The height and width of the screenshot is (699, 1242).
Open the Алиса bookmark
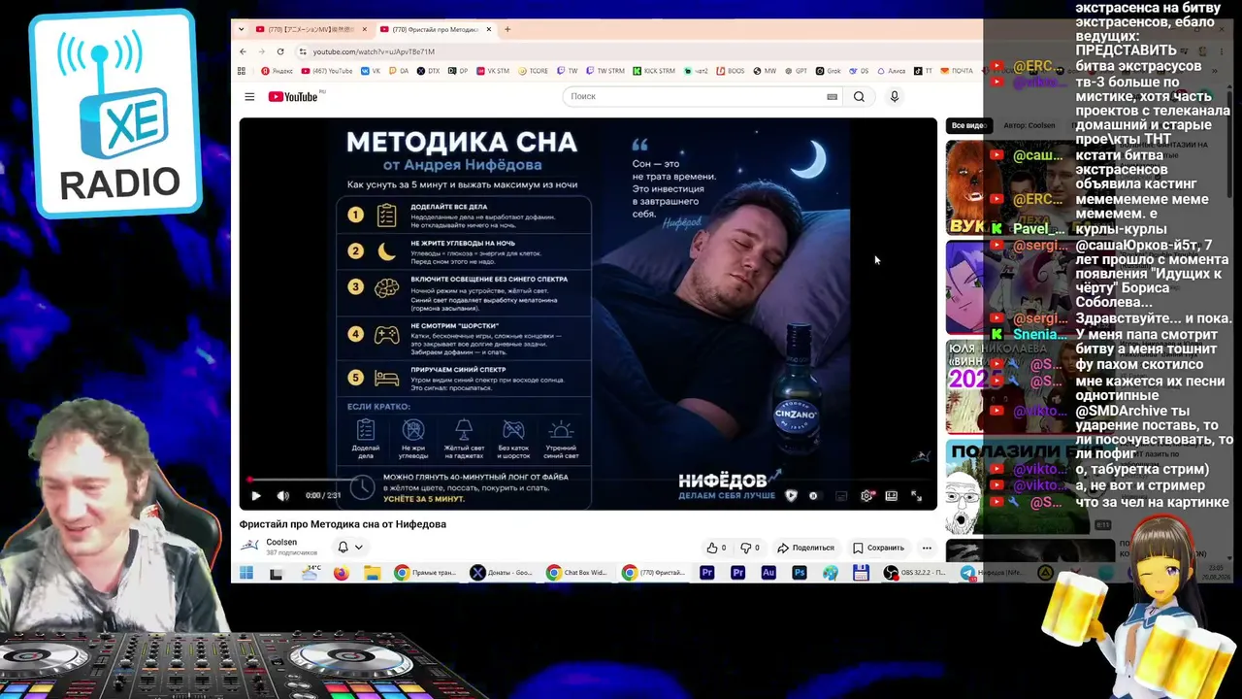click(891, 71)
